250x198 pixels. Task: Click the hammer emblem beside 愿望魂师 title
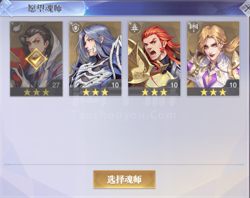coord(7,8)
